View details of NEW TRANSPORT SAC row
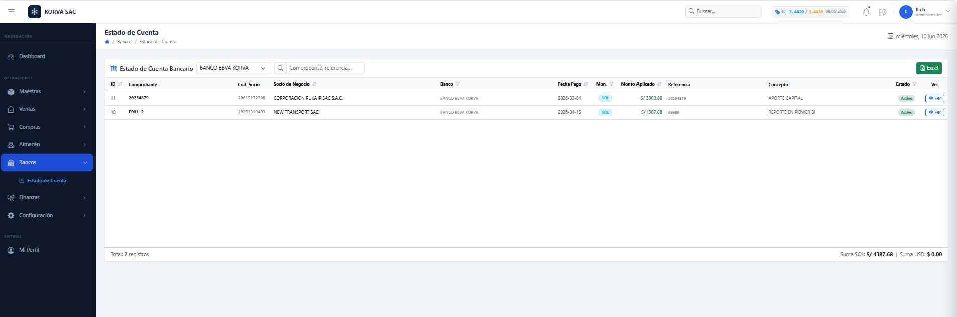 pos(935,112)
